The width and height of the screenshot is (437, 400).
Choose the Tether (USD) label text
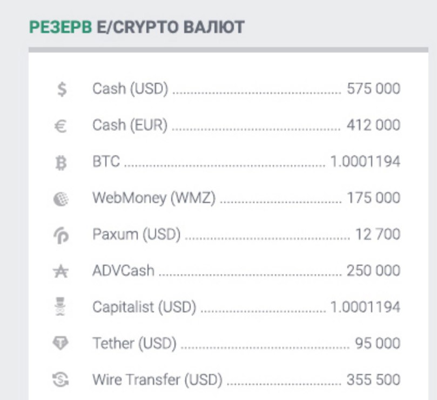[x=135, y=343]
